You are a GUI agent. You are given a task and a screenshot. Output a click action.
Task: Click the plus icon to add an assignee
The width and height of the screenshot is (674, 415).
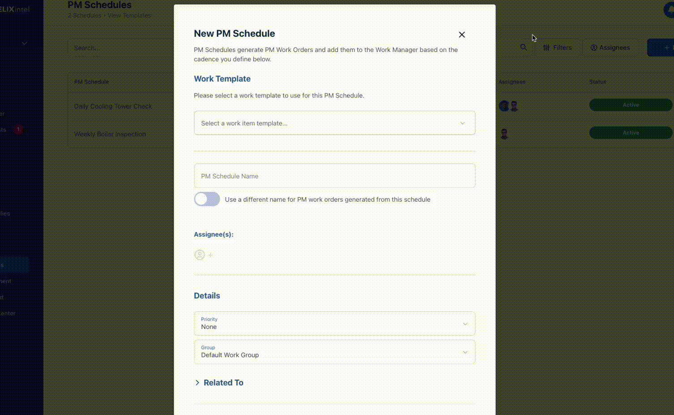pos(210,255)
